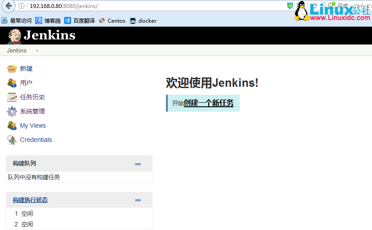Click the 百度翻译 bookmark icon
Image resolution: width=372 pixels, height=230 pixels.
tap(68, 20)
